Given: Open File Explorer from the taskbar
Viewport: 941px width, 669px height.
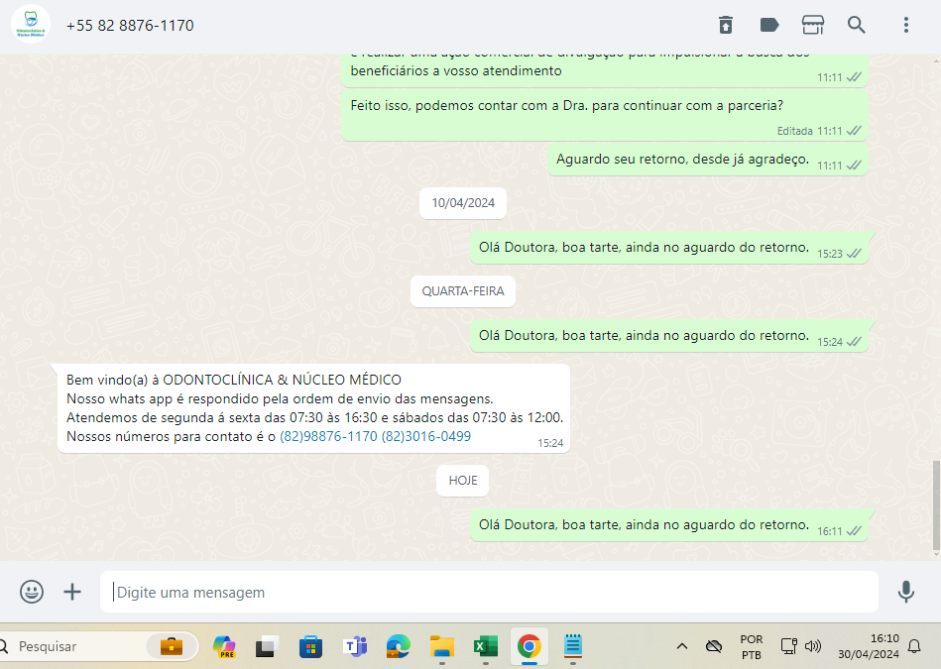Looking at the screenshot, I should pos(441,646).
